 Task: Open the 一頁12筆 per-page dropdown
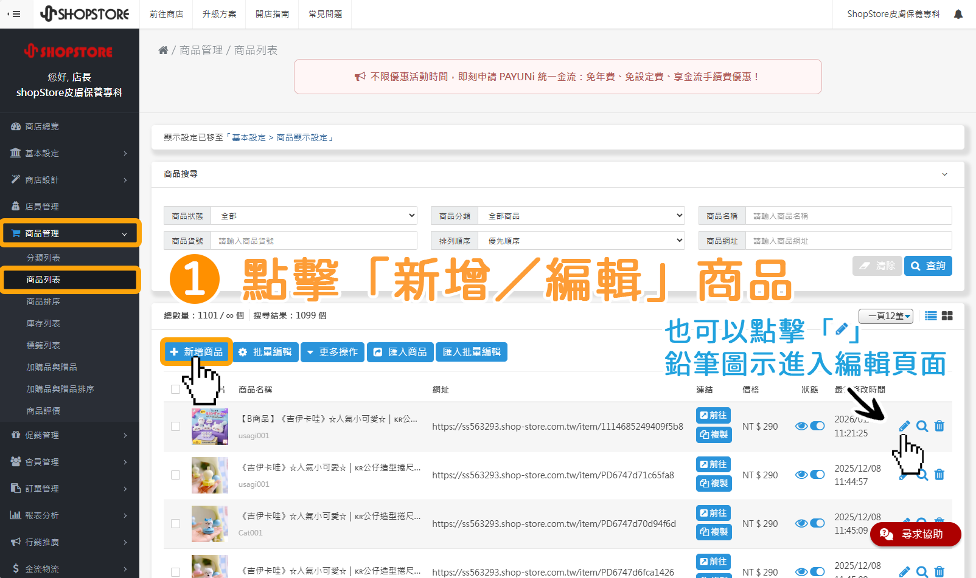[886, 315]
